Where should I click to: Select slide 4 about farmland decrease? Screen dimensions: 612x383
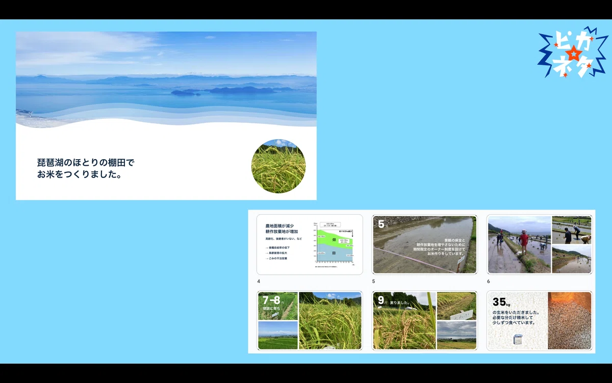pyautogui.click(x=310, y=245)
